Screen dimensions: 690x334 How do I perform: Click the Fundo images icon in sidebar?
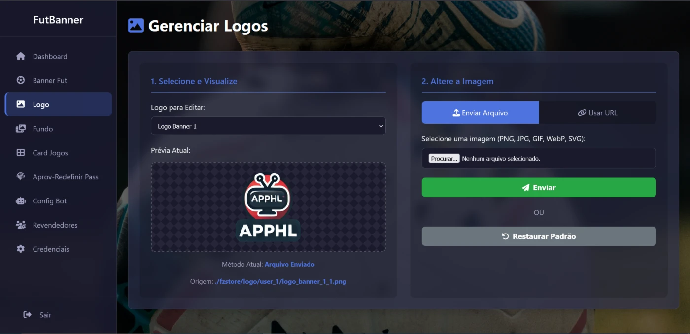[x=21, y=129]
